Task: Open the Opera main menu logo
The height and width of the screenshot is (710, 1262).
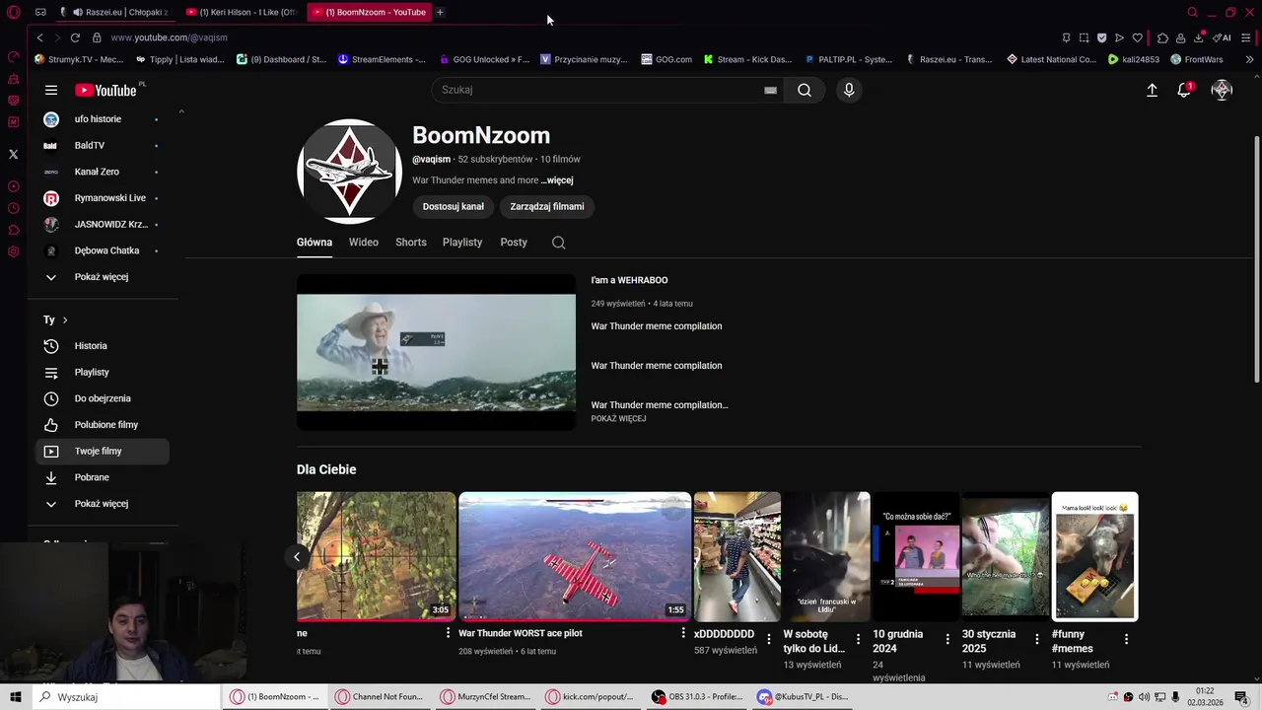Action: [x=15, y=12]
